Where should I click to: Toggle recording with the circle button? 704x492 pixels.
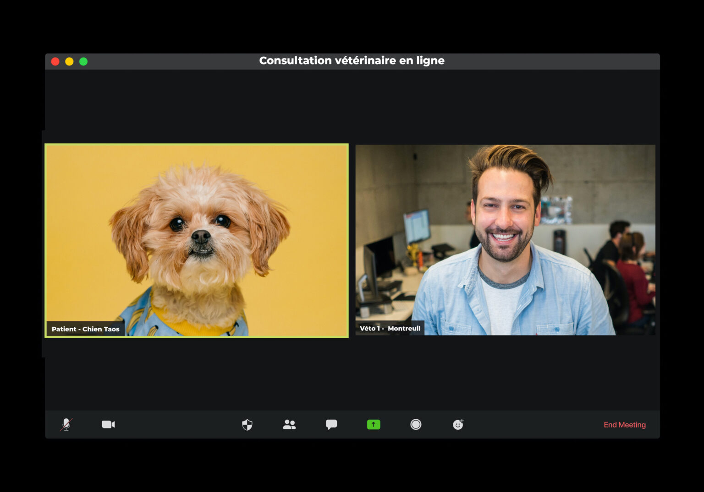coord(415,424)
